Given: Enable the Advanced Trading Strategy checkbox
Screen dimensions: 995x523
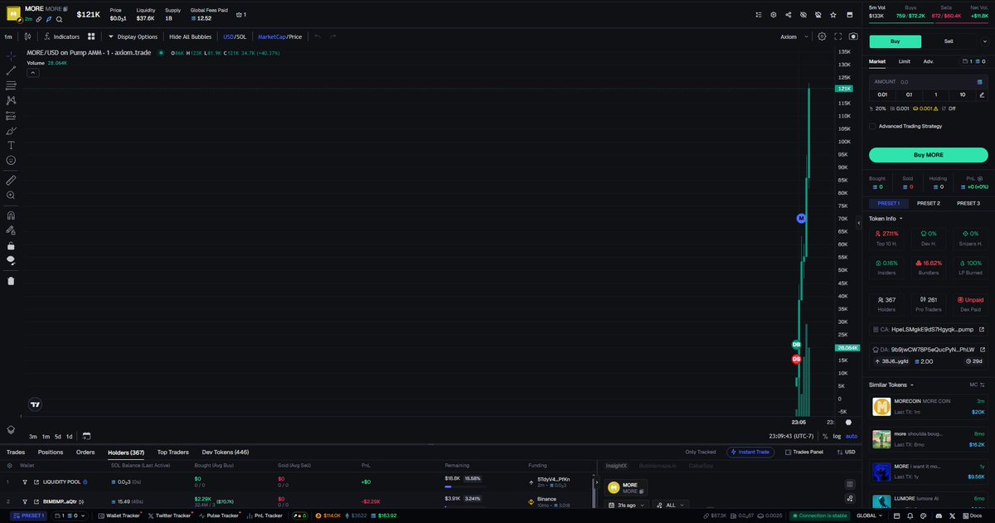Looking at the screenshot, I should (872, 126).
